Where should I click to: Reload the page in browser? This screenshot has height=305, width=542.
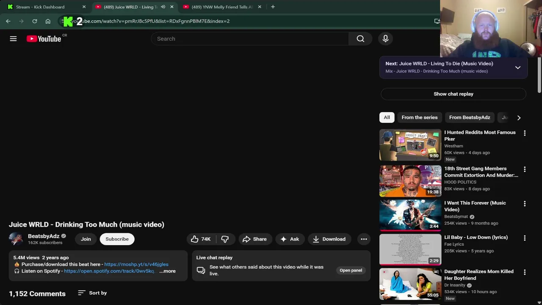coord(35,21)
